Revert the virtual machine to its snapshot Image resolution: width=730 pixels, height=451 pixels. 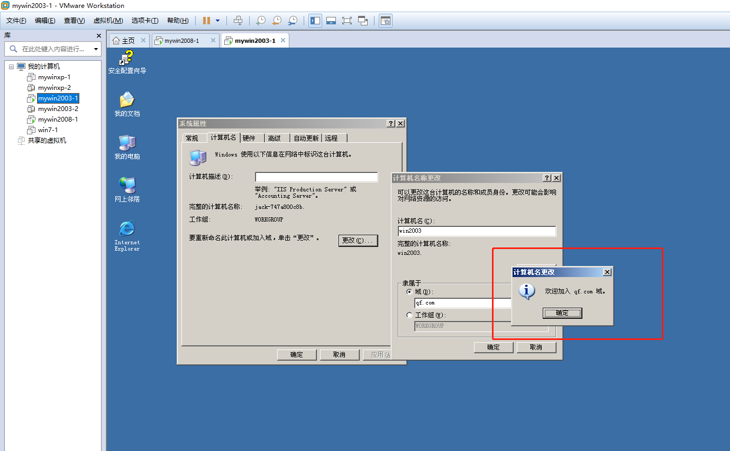pyautogui.click(x=277, y=21)
